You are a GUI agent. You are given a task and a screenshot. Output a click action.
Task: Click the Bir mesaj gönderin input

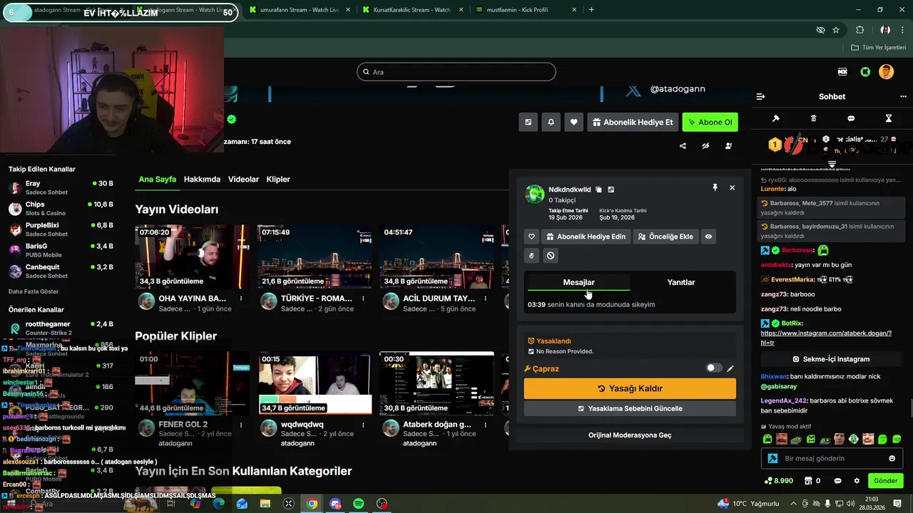(832, 458)
